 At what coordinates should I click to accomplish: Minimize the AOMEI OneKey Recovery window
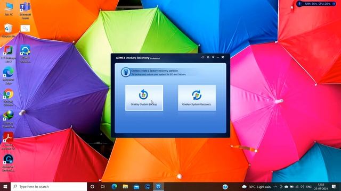pyautogui.click(x=218, y=57)
